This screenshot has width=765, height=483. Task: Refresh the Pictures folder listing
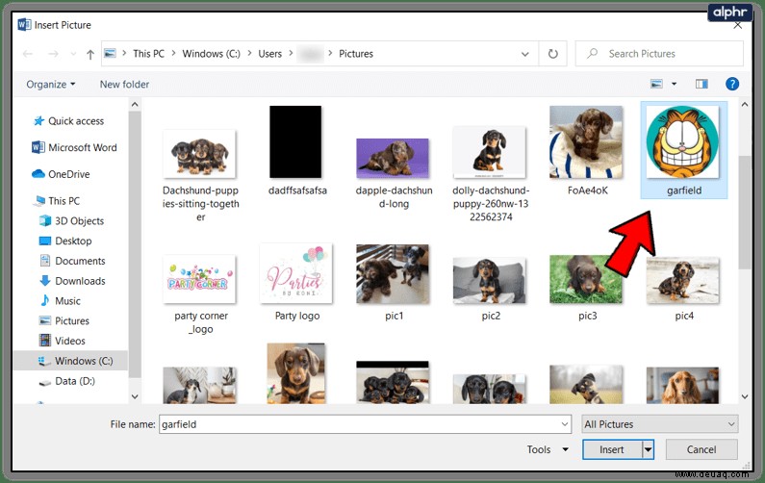(552, 54)
